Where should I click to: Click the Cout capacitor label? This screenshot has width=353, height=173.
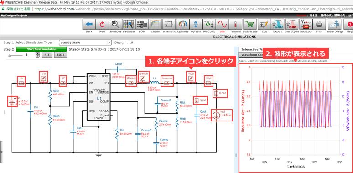point(203,111)
